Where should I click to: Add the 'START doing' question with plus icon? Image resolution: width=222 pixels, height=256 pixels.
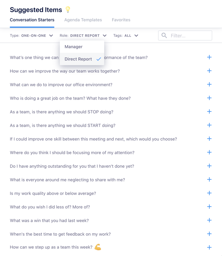[209, 125]
